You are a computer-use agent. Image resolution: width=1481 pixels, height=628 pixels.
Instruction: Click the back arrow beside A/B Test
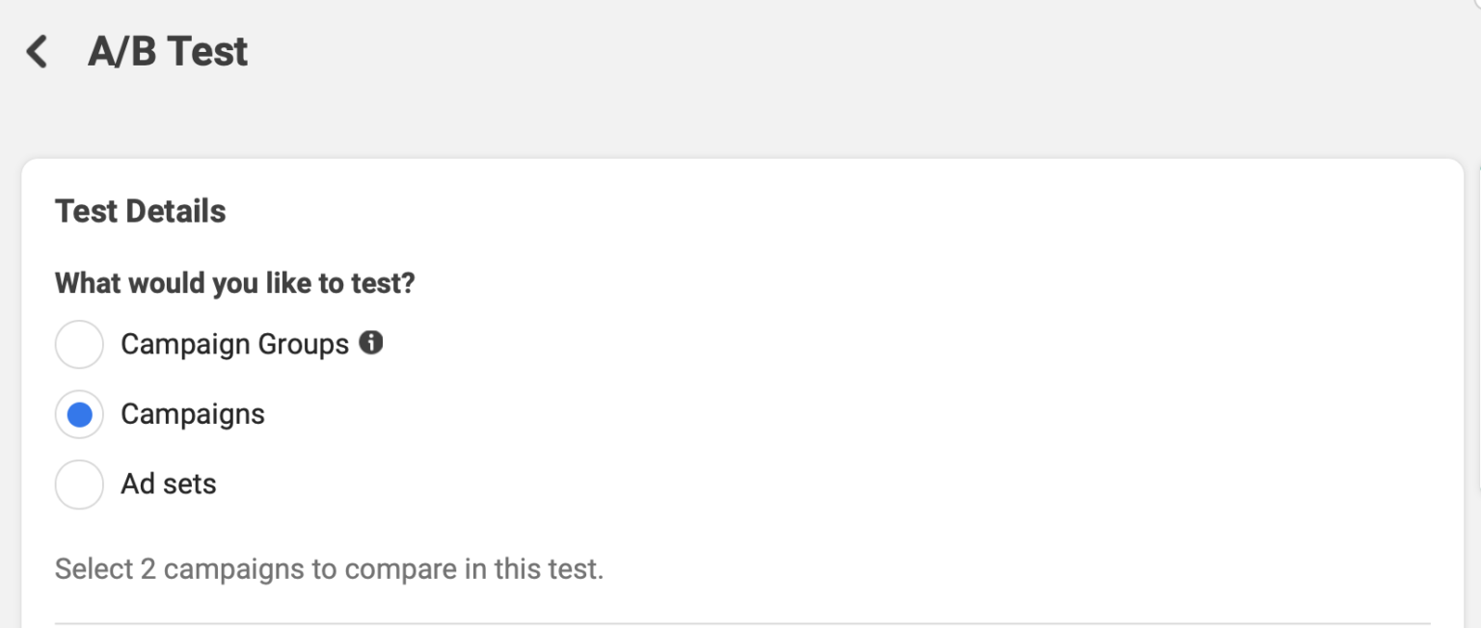click(x=37, y=52)
